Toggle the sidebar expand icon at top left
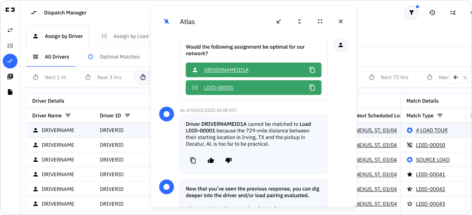This screenshot has width=472, height=215. coord(10,10)
